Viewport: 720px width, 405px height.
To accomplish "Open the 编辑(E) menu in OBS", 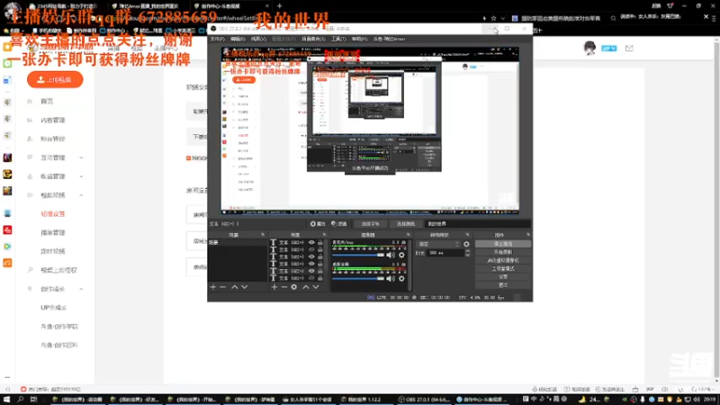I will click(238, 39).
